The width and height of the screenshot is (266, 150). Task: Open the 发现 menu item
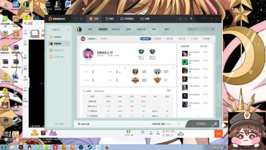[x=154, y=29]
